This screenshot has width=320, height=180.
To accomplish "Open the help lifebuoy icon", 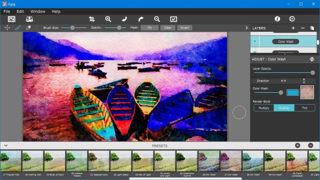I will tap(292, 19).
